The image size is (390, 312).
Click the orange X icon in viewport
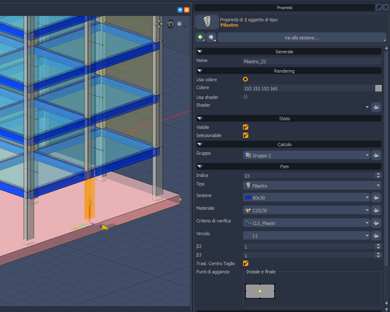tap(187, 10)
